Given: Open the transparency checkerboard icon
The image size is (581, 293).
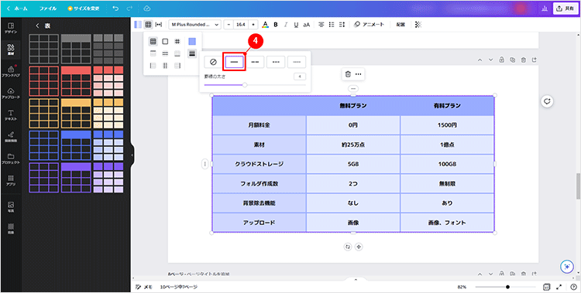Looking at the screenshot, I should [418, 25].
